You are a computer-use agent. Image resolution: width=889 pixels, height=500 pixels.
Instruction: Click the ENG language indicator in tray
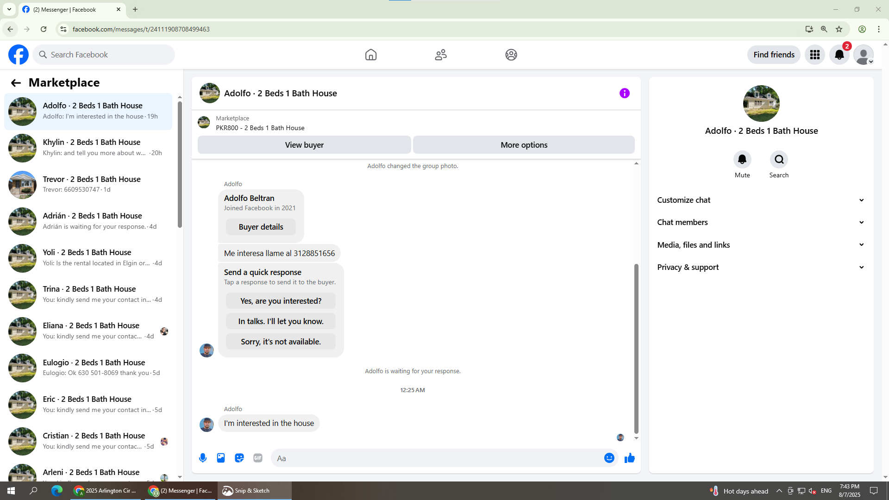click(826, 491)
